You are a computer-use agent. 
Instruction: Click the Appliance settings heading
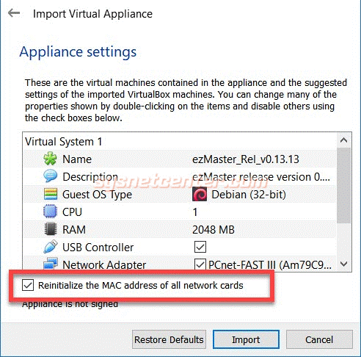[78, 52]
